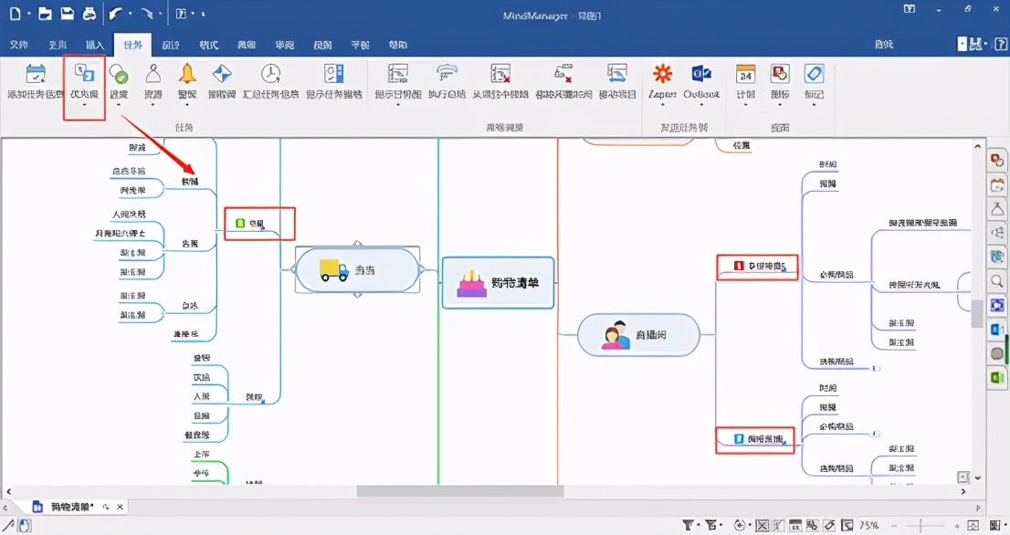This screenshot has height=535, width=1010.
Task: Click the Undo arrow in quick access toolbar
Action: tap(116, 13)
